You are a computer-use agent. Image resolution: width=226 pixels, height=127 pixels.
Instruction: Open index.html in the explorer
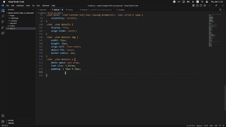(13, 23)
